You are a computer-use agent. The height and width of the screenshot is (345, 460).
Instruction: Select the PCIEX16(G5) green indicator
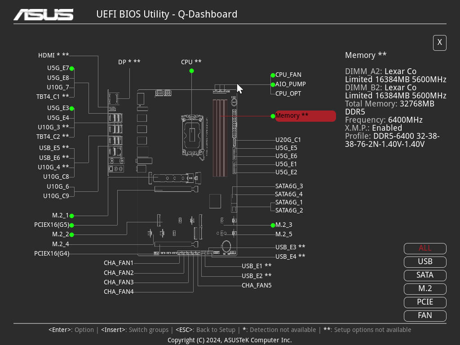click(71, 226)
